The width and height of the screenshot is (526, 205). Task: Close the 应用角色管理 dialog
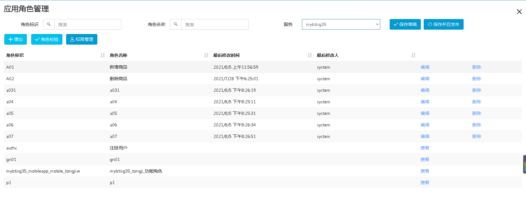pyautogui.click(x=519, y=12)
